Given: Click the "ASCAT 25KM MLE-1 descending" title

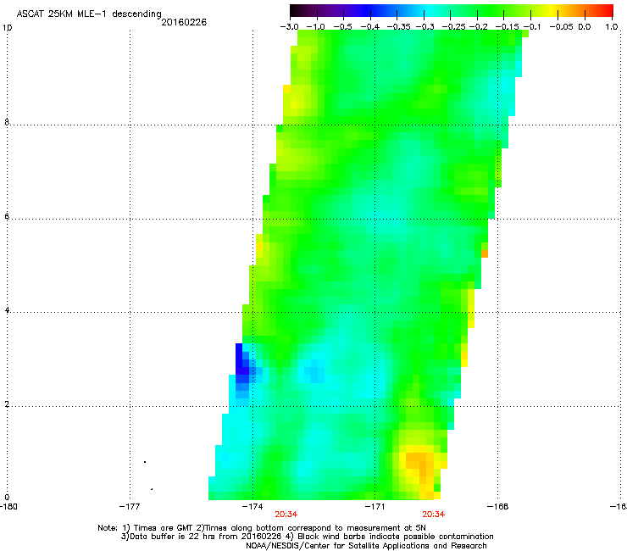Looking at the screenshot, I should point(89,14).
